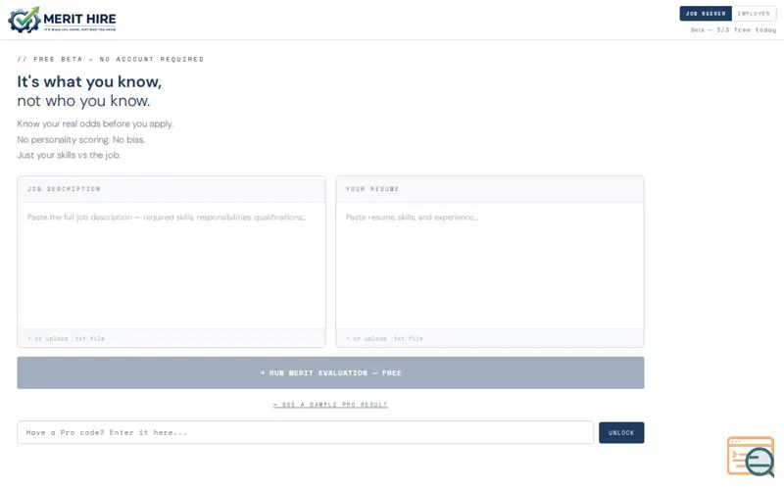Upload a .txt file for resume
784x490 pixels.
[384, 338]
